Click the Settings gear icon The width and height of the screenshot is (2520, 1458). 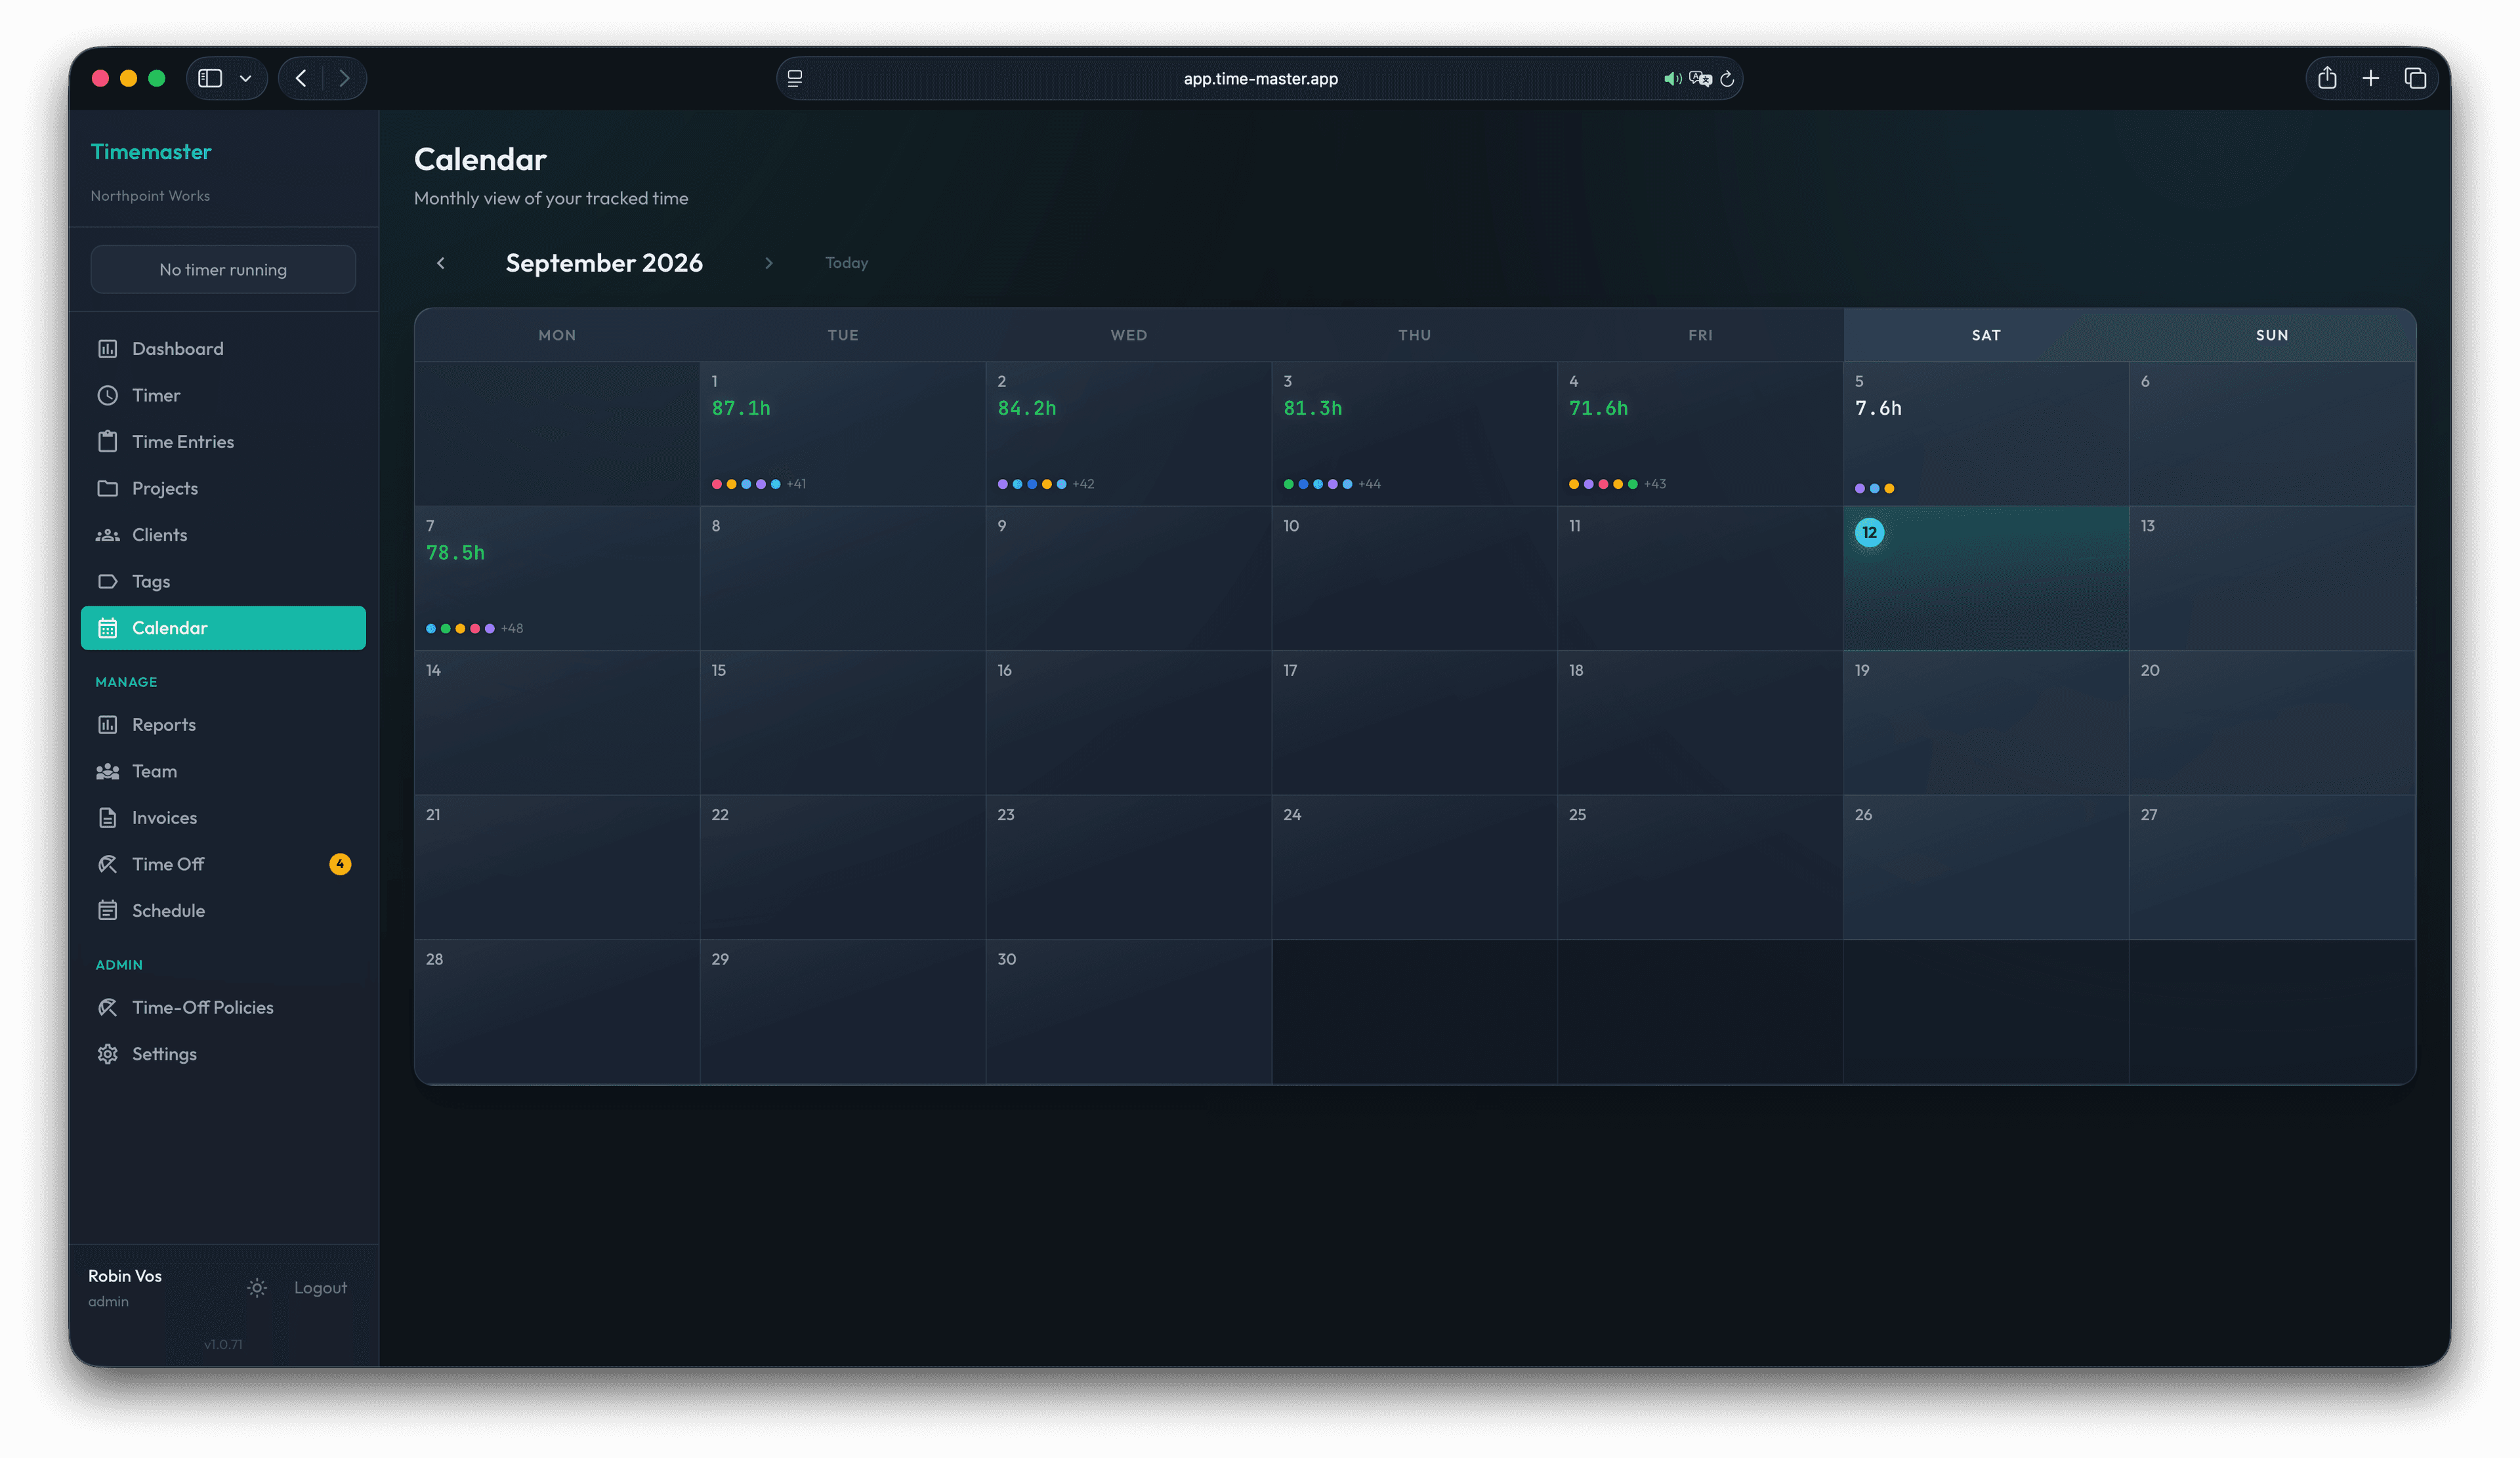click(107, 1054)
